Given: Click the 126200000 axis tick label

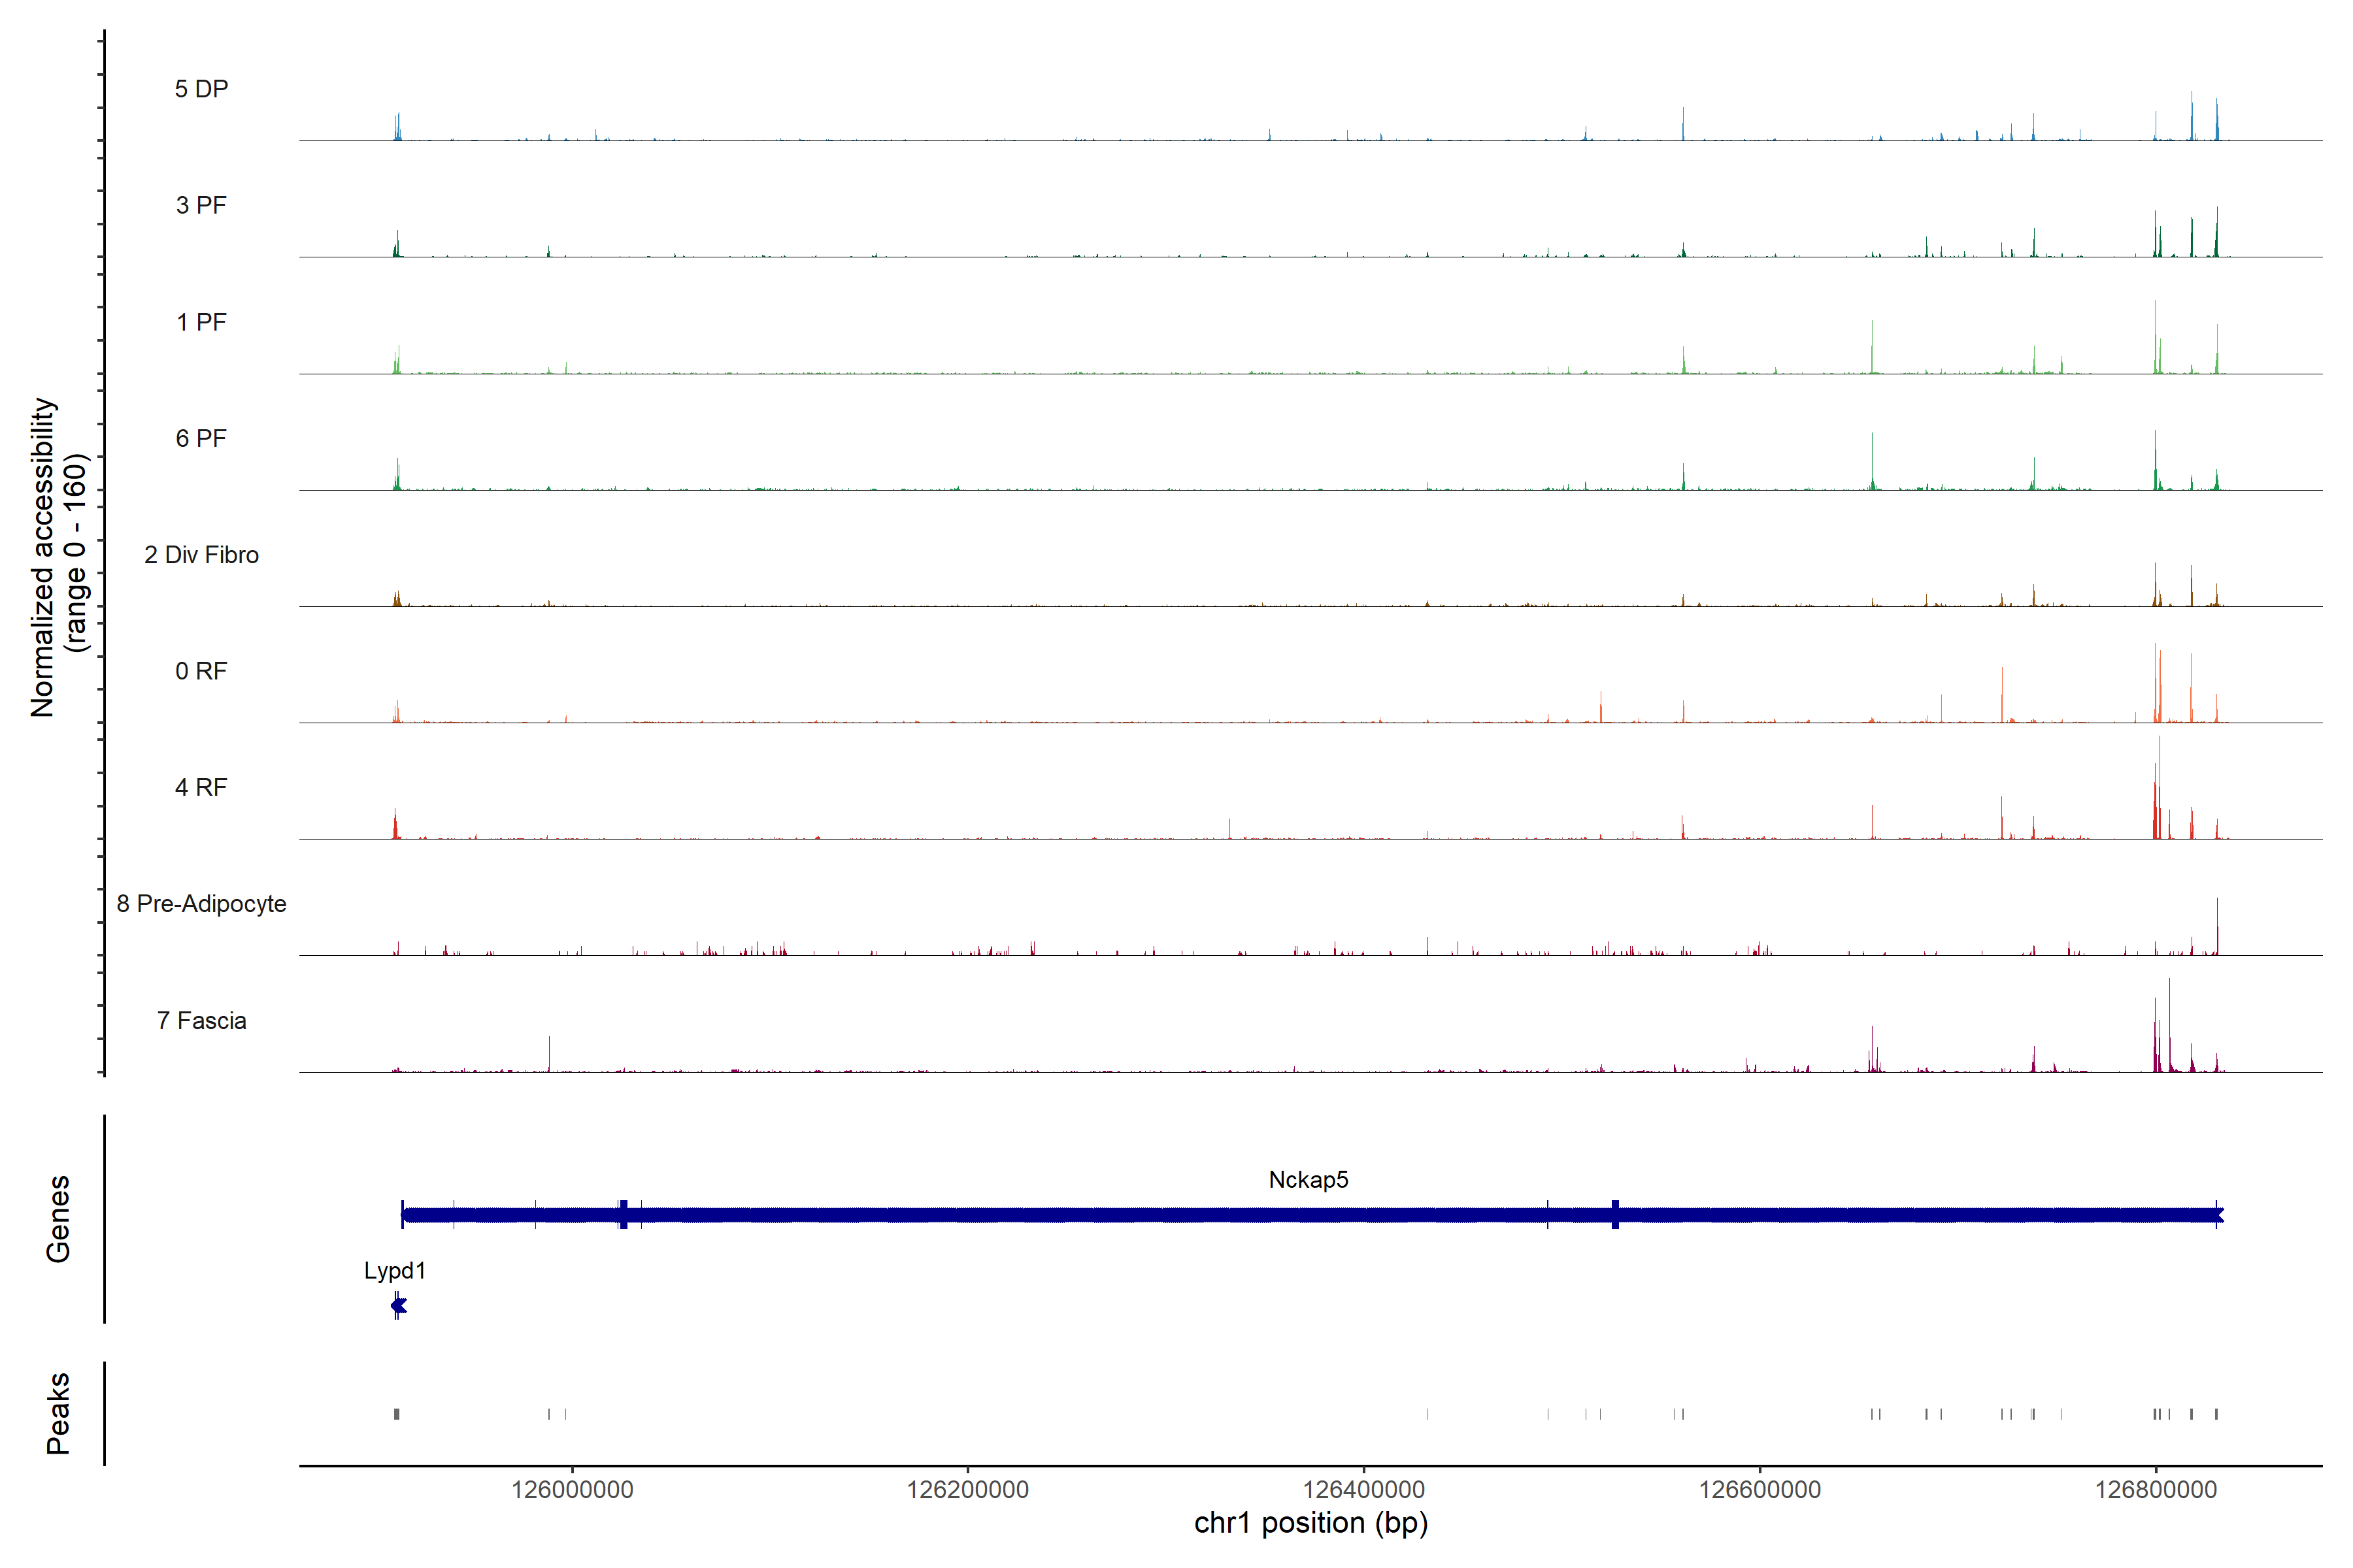Looking at the screenshot, I should coord(967,1490).
